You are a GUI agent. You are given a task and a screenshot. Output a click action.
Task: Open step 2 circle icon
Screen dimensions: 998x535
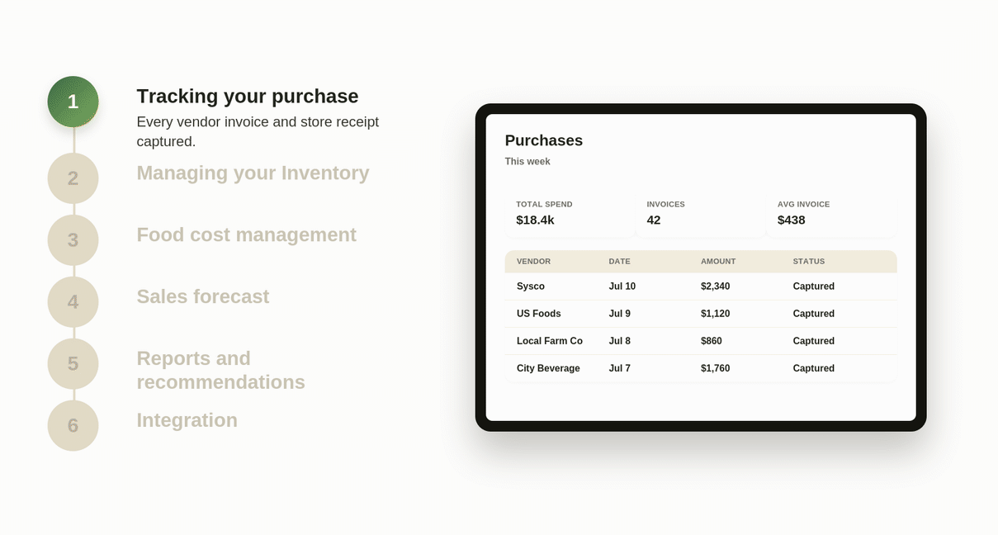coord(73,178)
